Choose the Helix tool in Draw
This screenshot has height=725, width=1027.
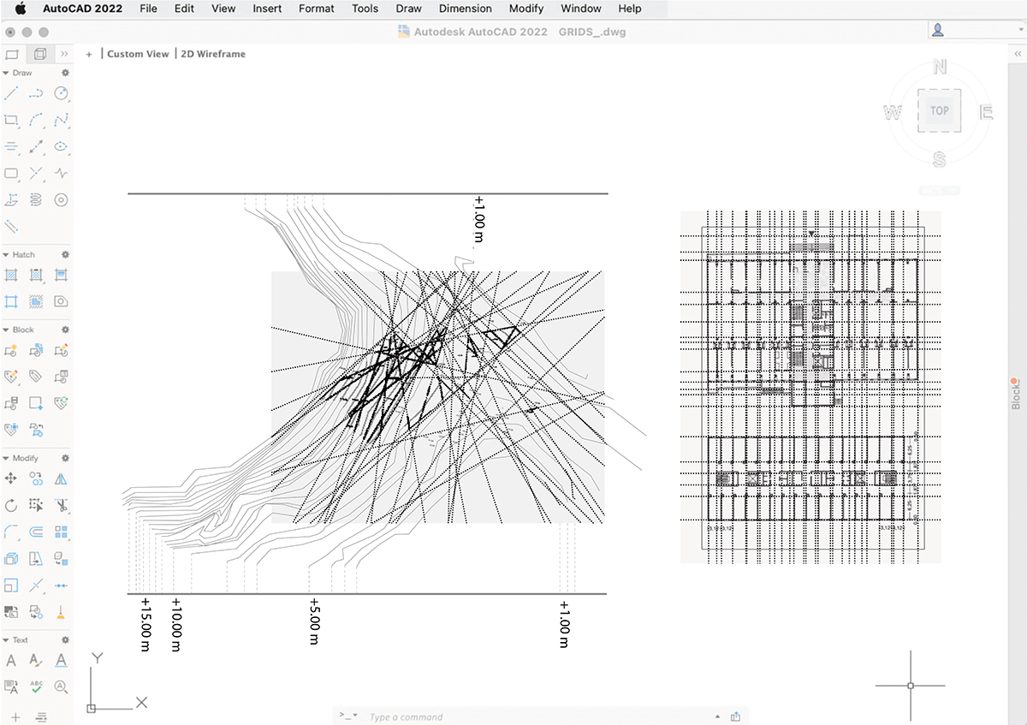coord(36,199)
